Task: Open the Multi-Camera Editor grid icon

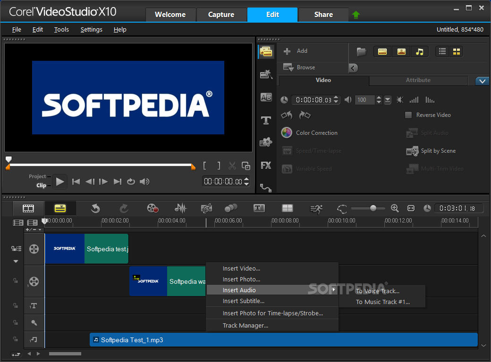Action: pyautogui.click(x=288, y=208)
